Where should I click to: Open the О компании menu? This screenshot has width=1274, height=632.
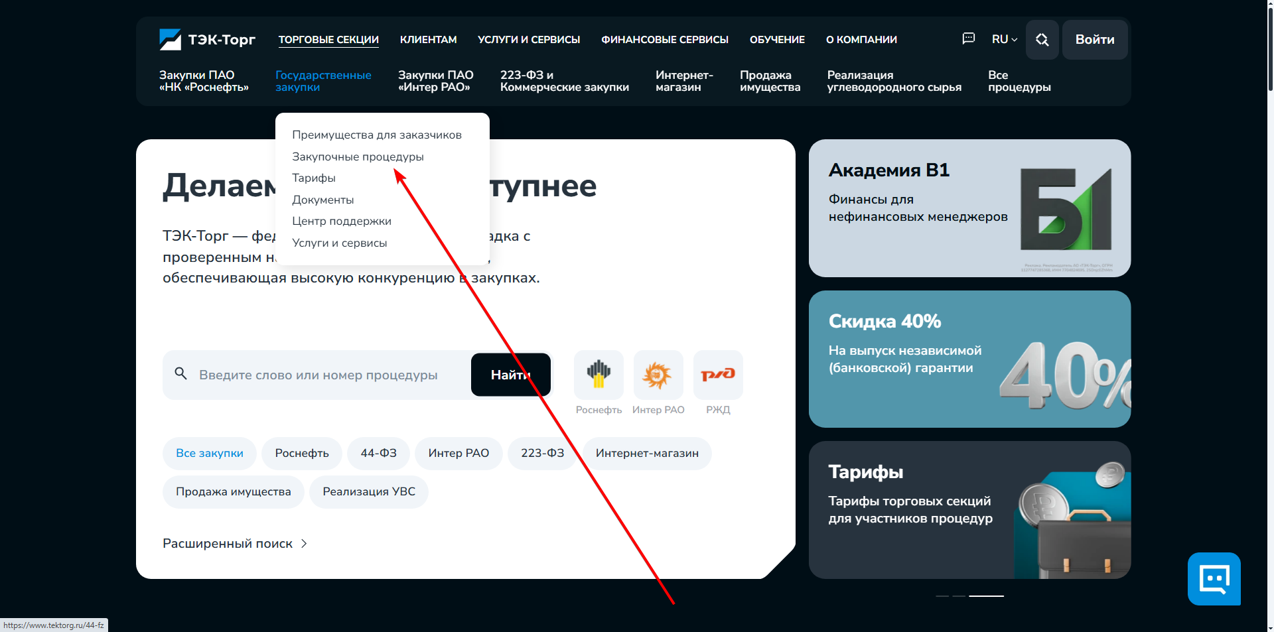[x=861, y=40]
